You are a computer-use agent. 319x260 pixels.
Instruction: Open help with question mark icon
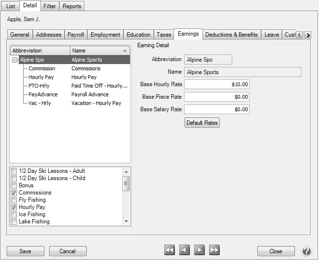pos(306,251)
